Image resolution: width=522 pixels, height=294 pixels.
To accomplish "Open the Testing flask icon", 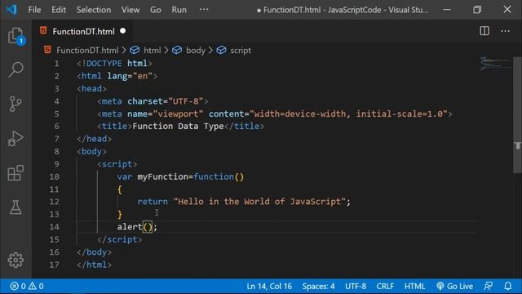I will [x=15, y=207].
